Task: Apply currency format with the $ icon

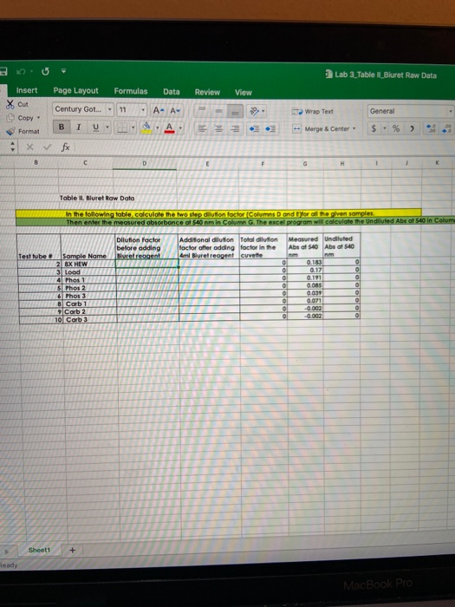Action: pyautogui.click(x=374, y=128)
